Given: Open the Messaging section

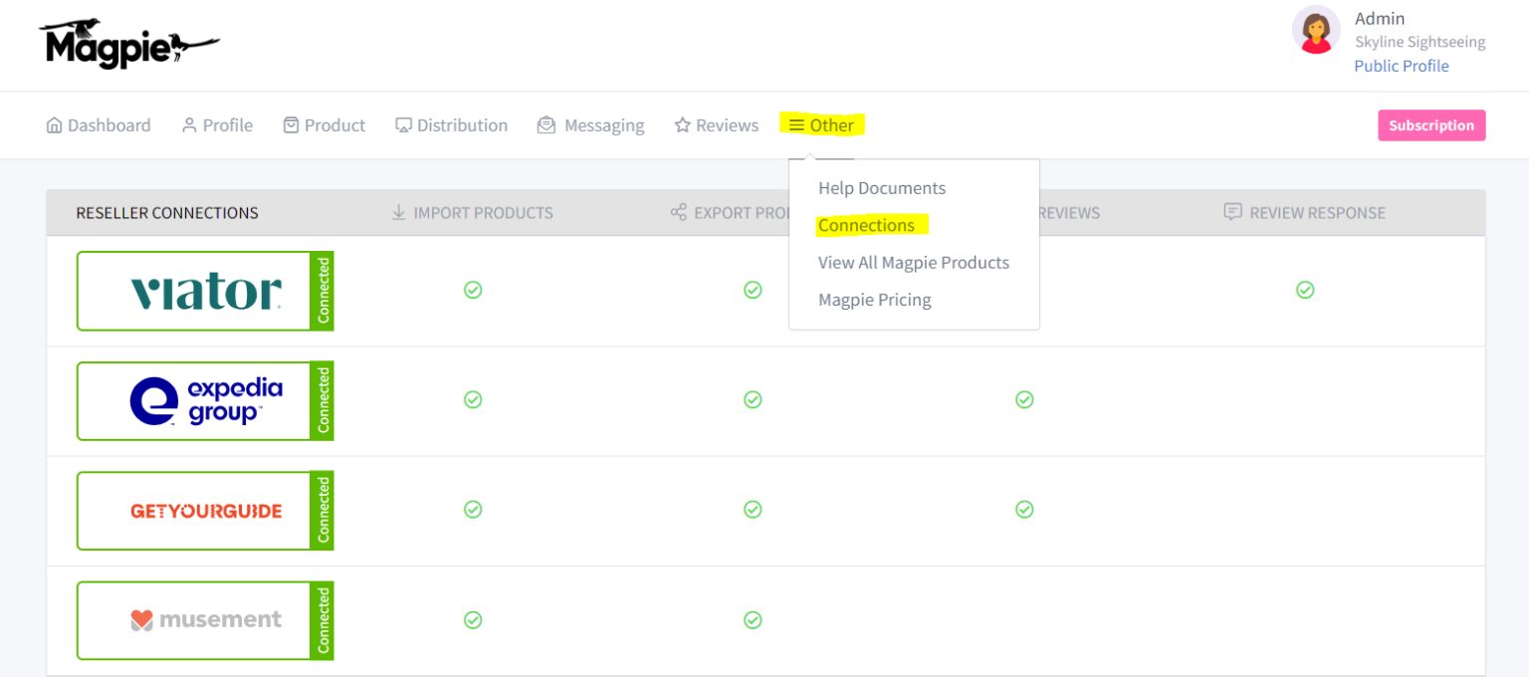Looking at the screenshot, I should coord(591,125).
